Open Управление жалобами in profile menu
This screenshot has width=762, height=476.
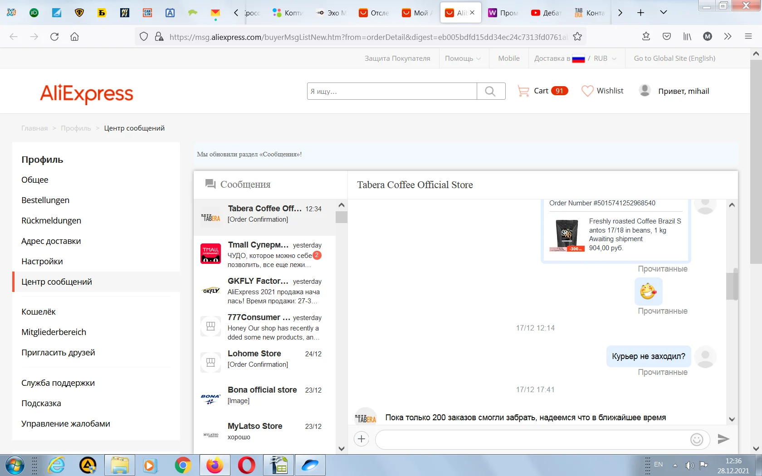click(x=66, y=424)
